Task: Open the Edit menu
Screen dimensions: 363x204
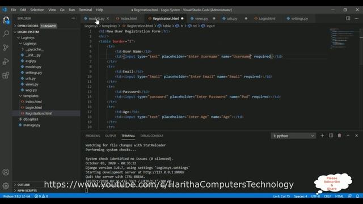Action: tap(23, 10)
